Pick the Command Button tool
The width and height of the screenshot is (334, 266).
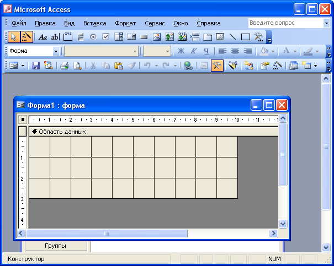click(x=144, y=37)
